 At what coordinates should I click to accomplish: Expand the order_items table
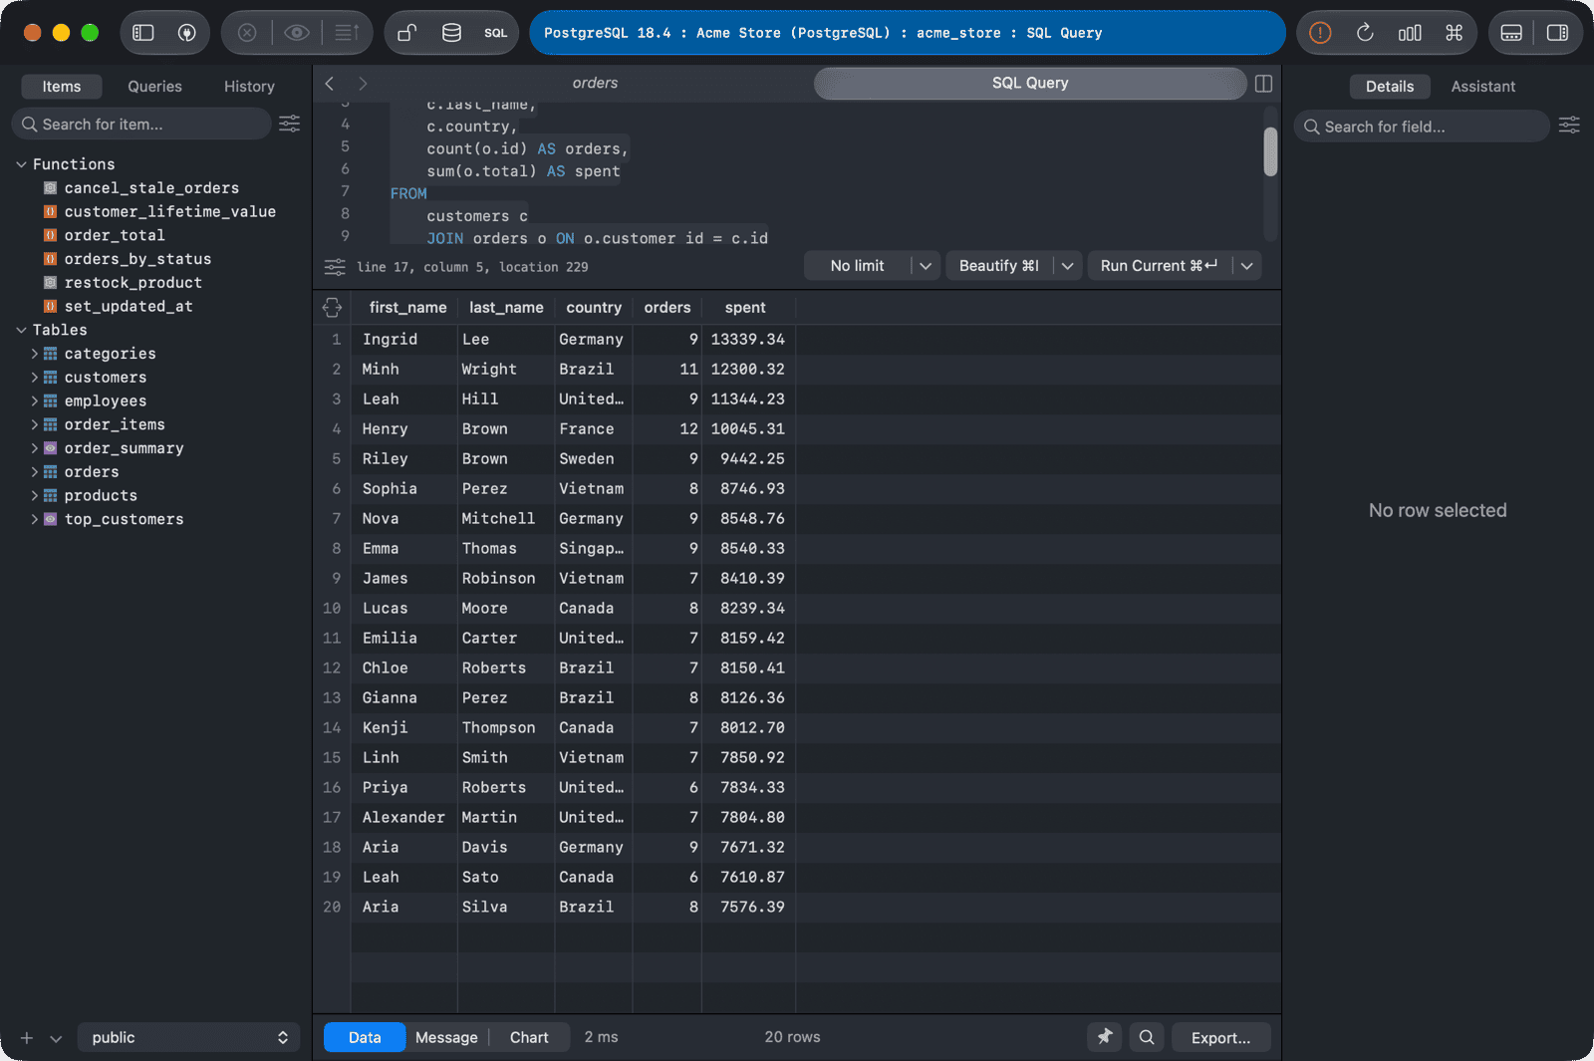tap(35, 424)
